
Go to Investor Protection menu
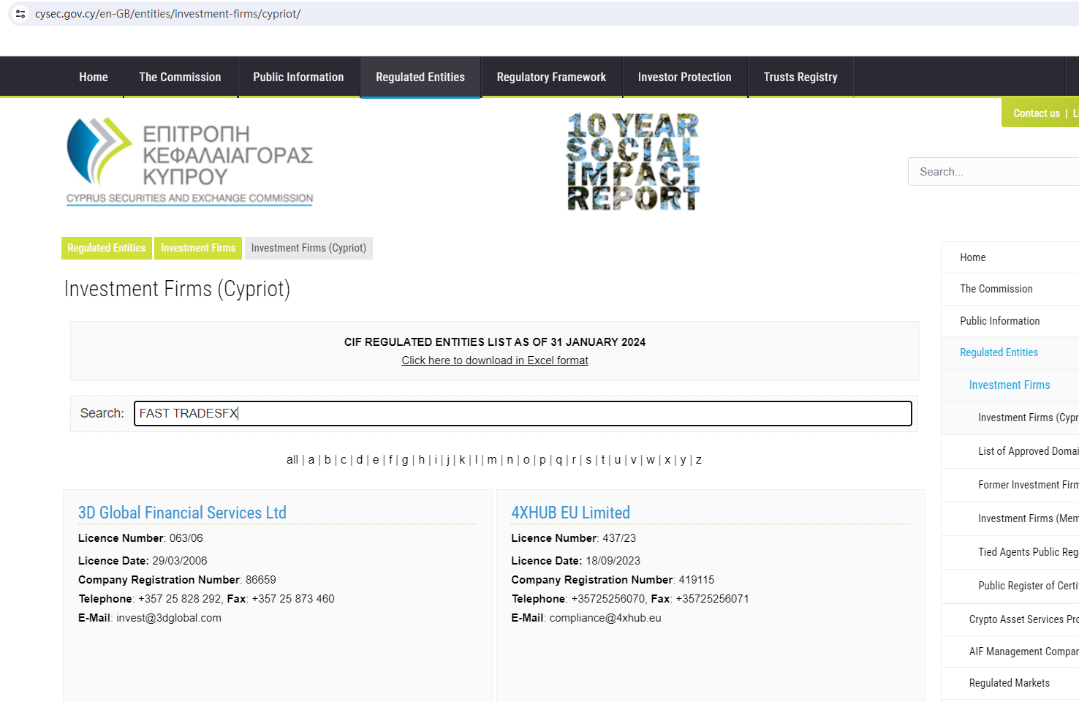[x=684, y=78]
